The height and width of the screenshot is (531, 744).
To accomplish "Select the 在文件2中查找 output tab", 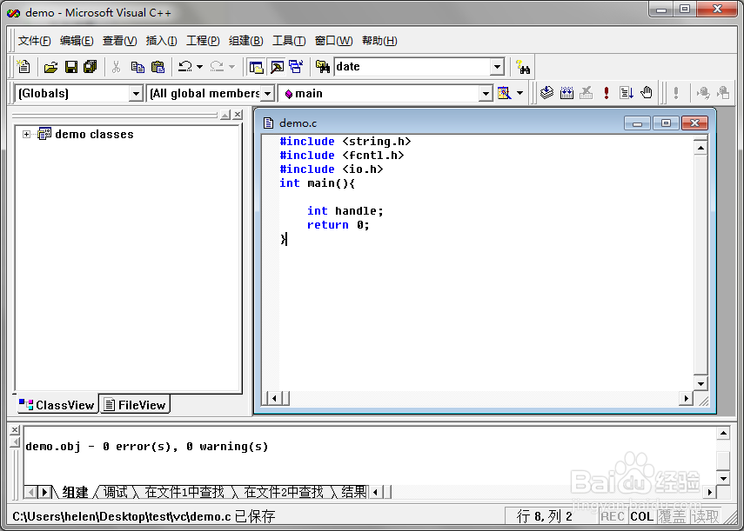I will pyautogui.click(x=284, y=493).
